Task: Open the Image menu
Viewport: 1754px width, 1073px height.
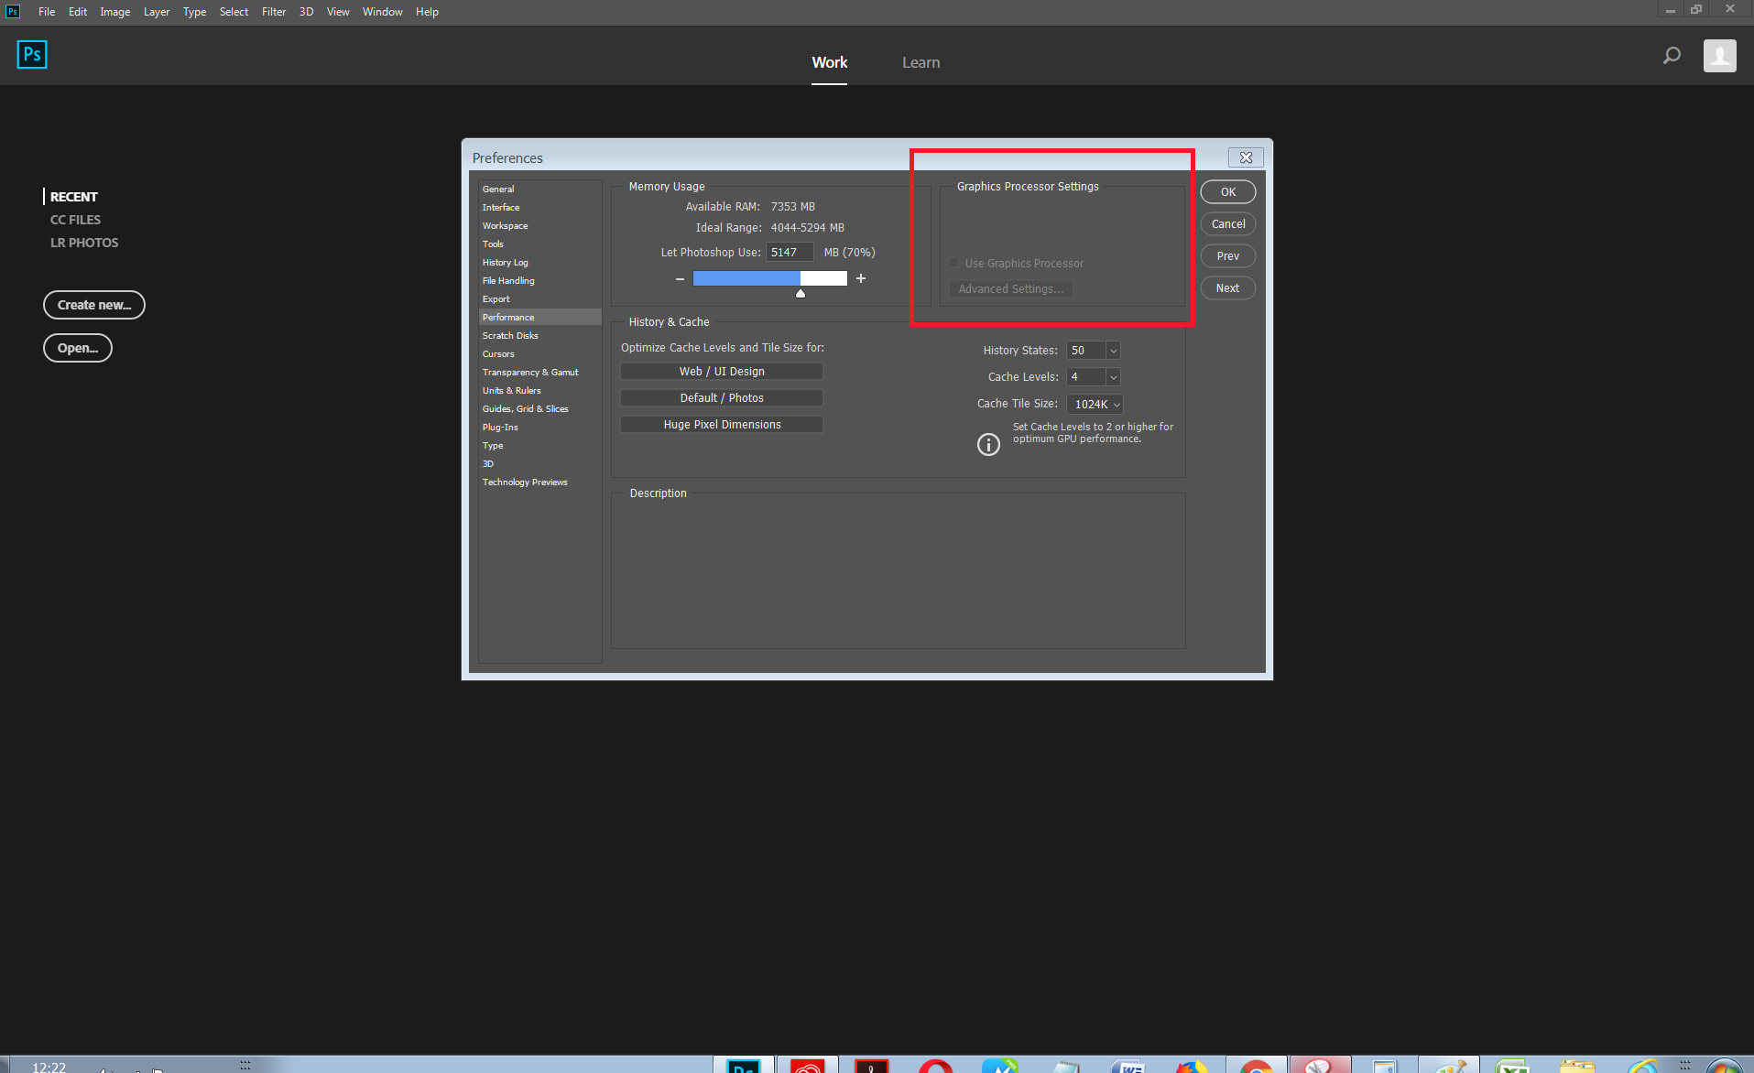Action: (114, 12)
